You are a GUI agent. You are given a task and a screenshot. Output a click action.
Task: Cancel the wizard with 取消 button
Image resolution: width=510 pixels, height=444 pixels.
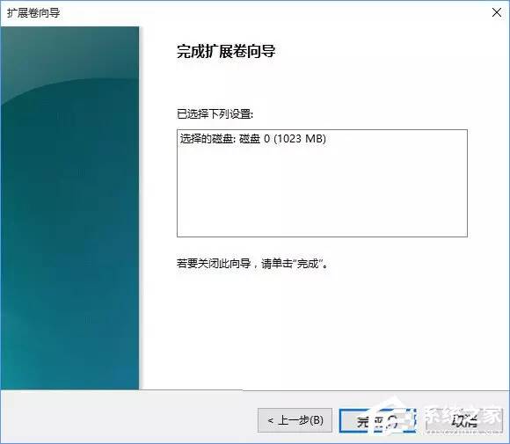click(x=464, y=420)
